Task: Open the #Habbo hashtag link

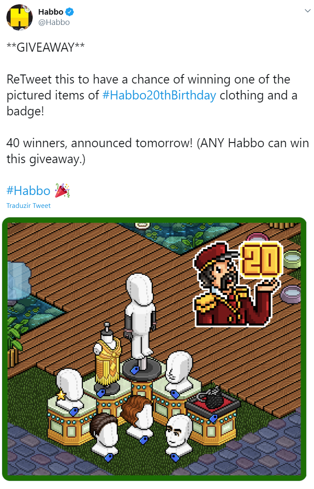Action: point(28,191)
